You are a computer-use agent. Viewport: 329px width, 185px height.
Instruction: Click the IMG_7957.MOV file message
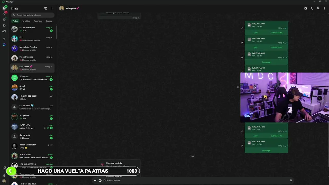(x=266, y=69)
